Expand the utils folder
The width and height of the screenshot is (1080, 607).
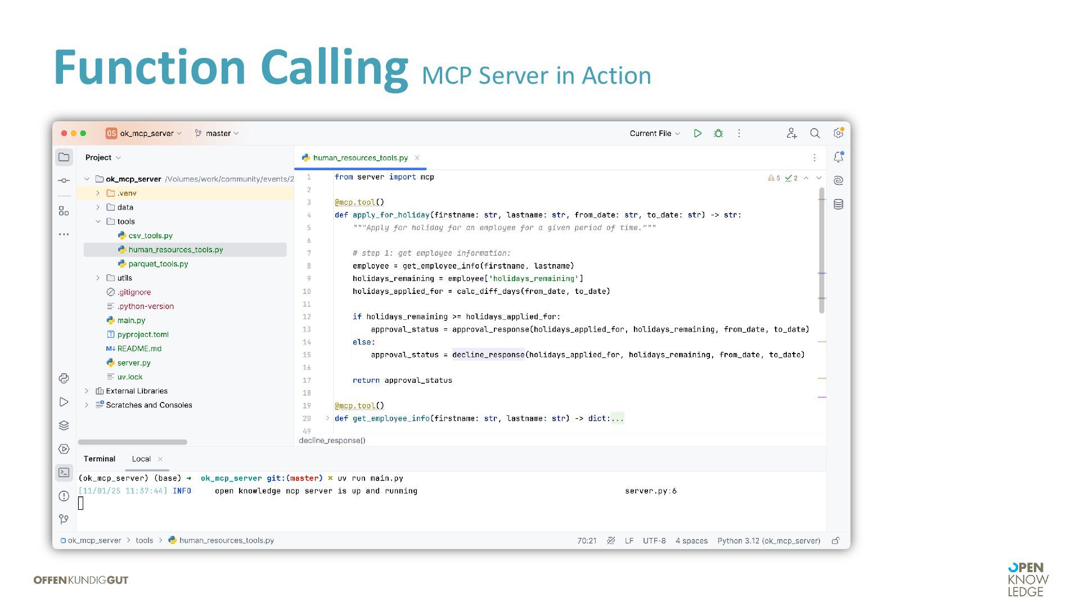[98, 278]
